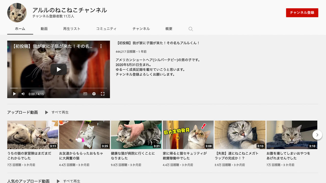
Task: Open thumbnail of cat lying on carpet 3:11
Action: [x=33, y=135]
